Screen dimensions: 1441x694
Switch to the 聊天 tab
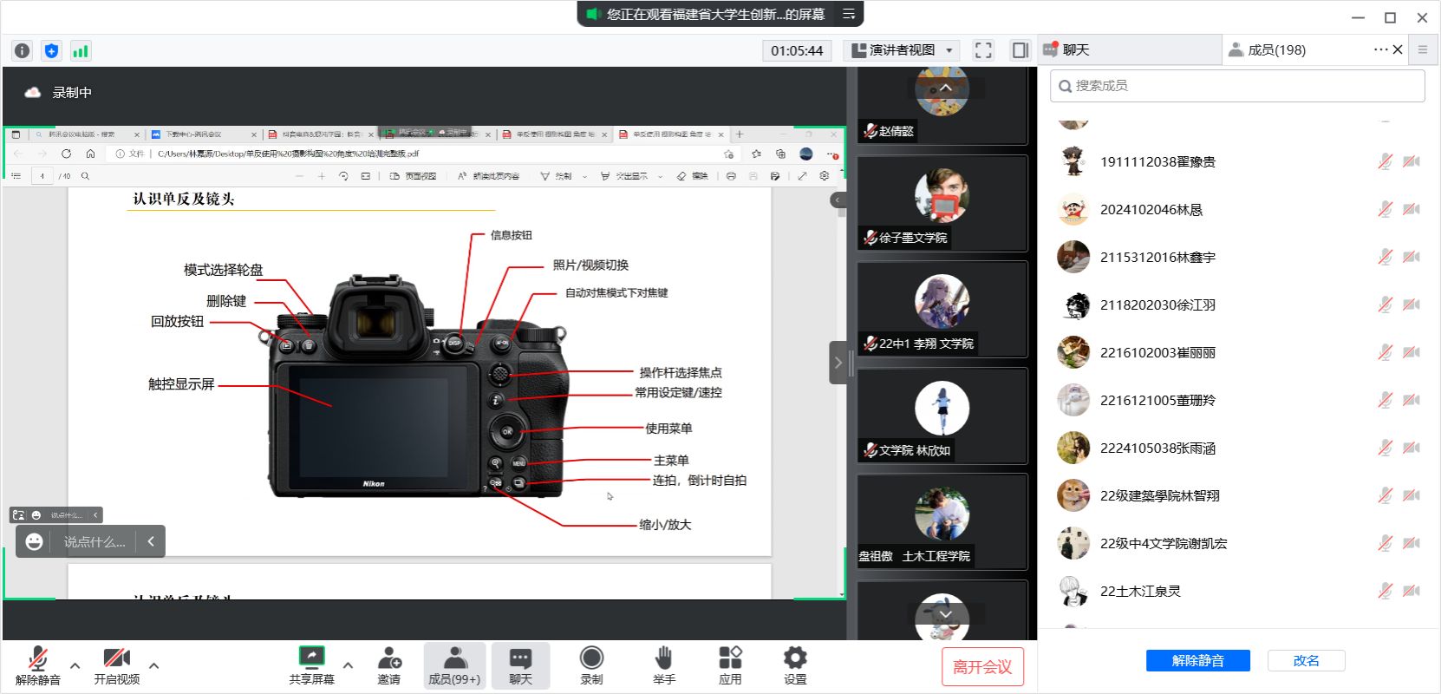coord(1075,50)
